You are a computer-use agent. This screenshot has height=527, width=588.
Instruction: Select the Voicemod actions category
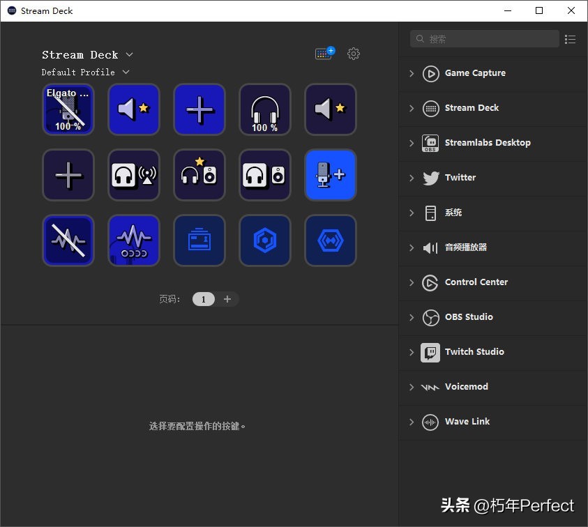tap(466, 387)
